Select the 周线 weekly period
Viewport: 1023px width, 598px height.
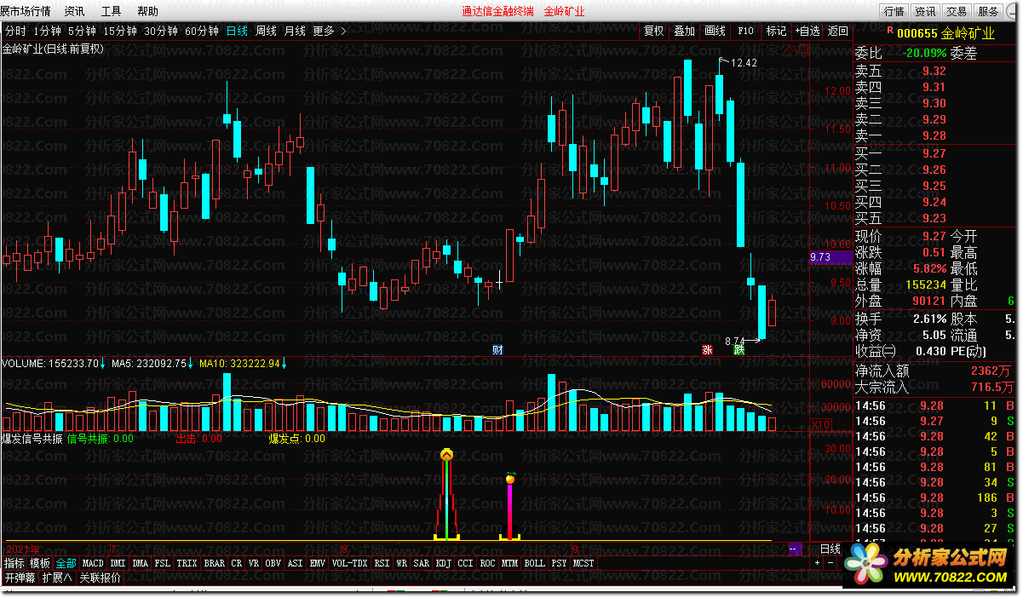click(x=267, y=31)
